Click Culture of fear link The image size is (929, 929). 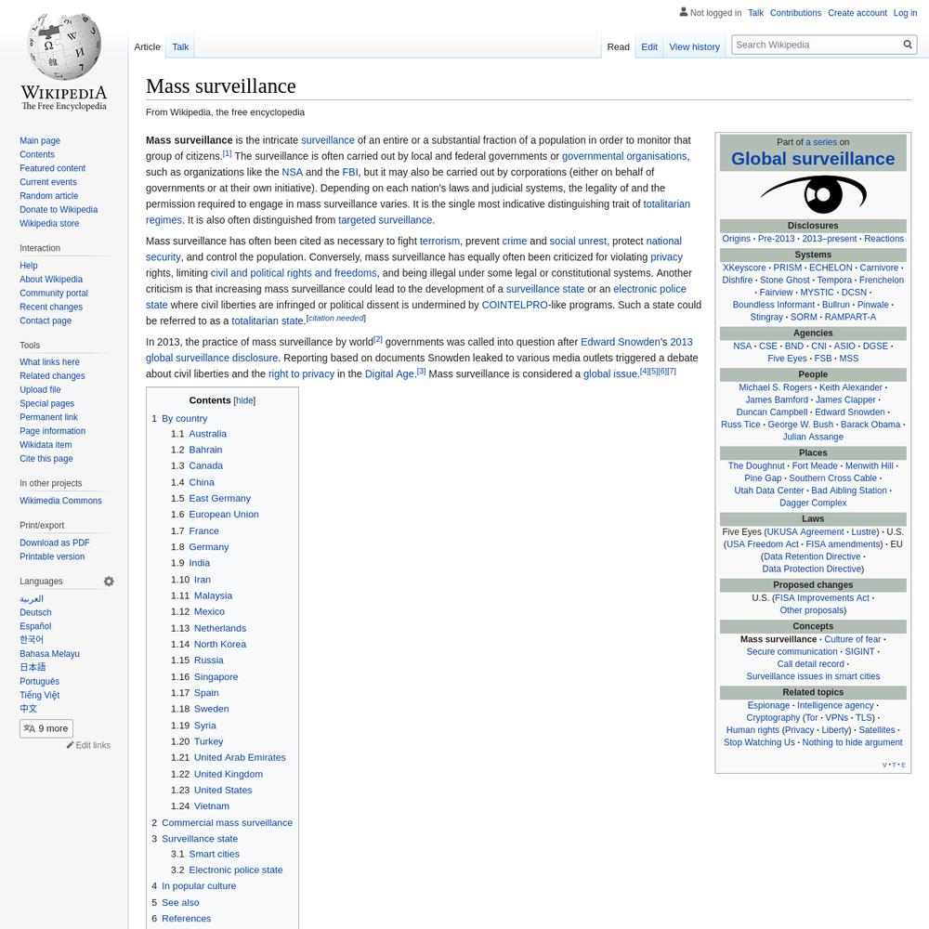click(853, 639)
